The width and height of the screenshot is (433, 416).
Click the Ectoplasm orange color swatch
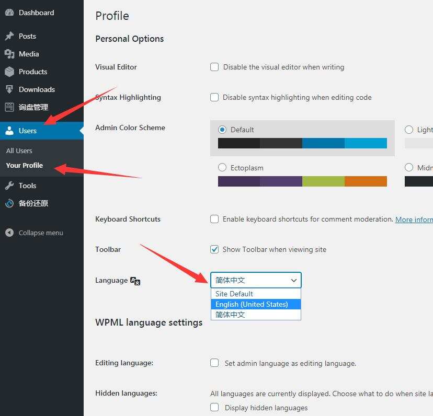coord(366,181)
